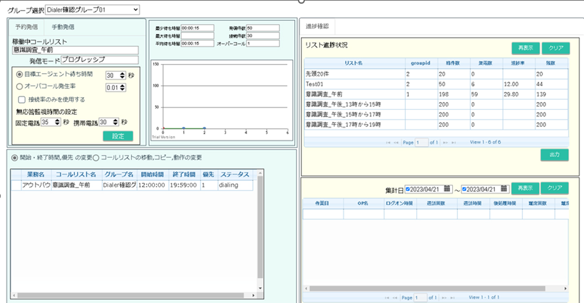Click 再表示 button beside the 集計日 dates
The width and height of the screenshot is (584, 303).
coord(525,188)
